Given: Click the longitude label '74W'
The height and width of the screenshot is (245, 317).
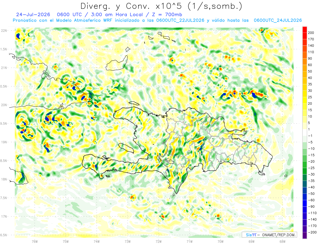Looking at the screenshot, I should 97,241.
